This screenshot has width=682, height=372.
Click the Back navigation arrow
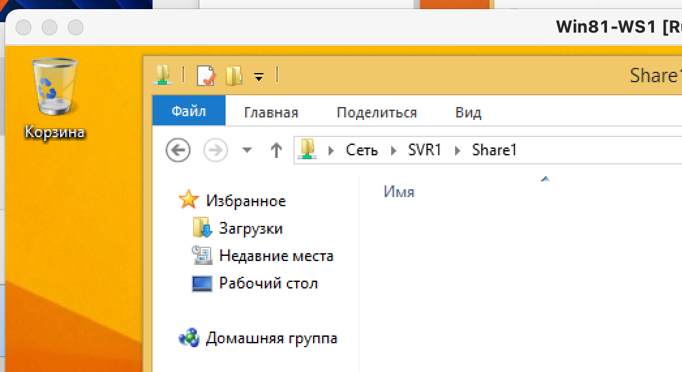point(178,150)
